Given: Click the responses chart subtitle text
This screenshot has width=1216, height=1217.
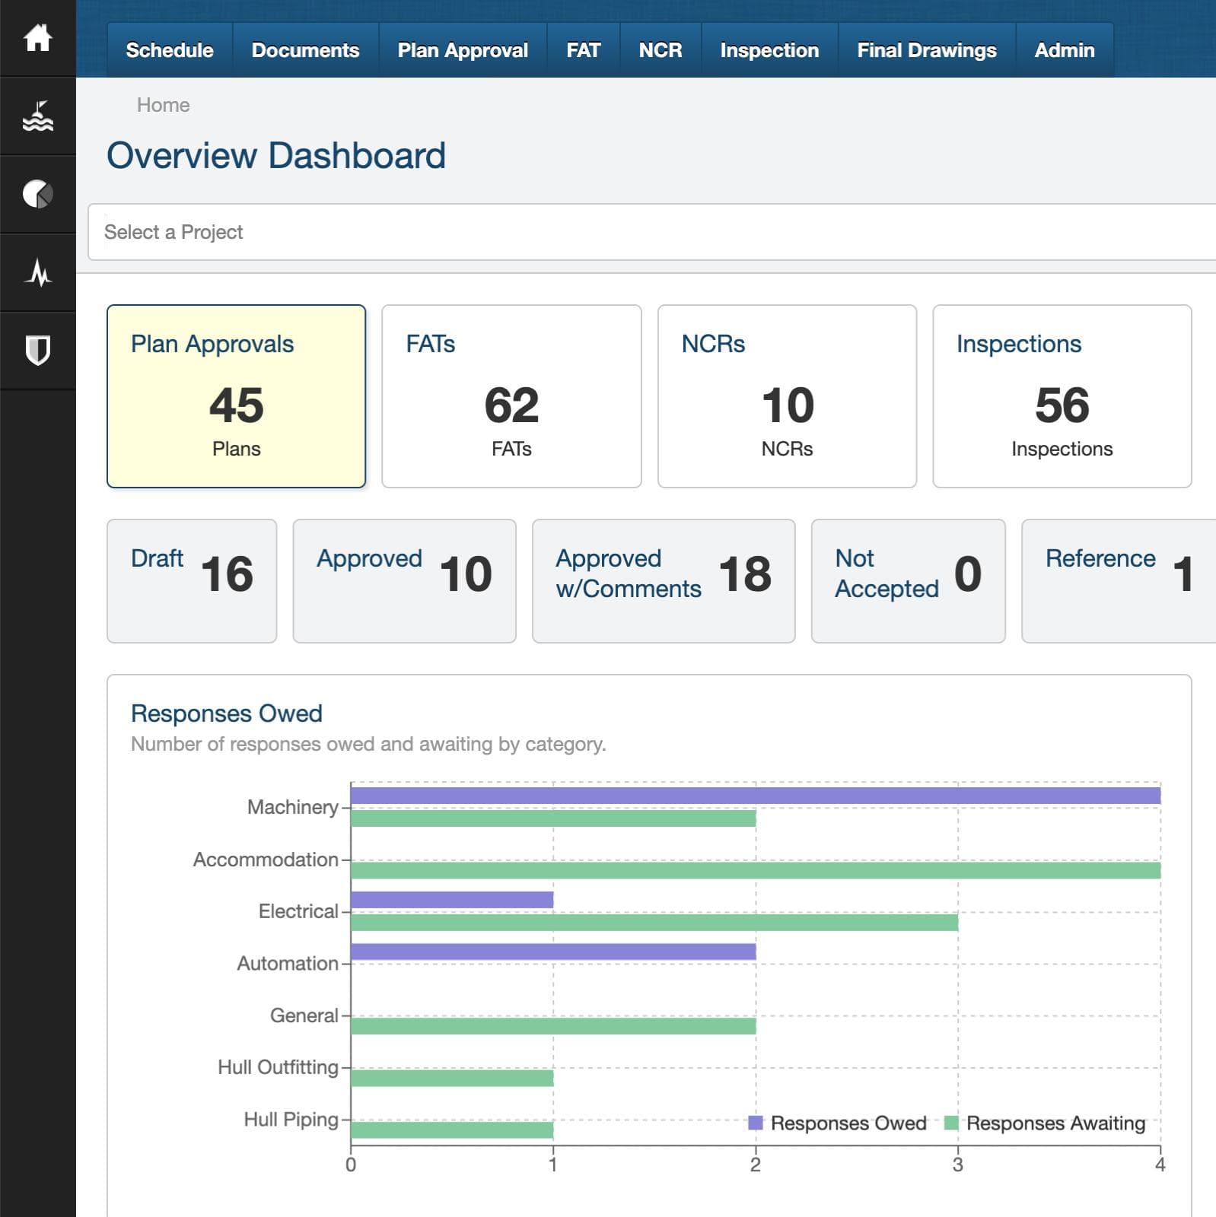Looking at the screenshot, I should (368, 744).
